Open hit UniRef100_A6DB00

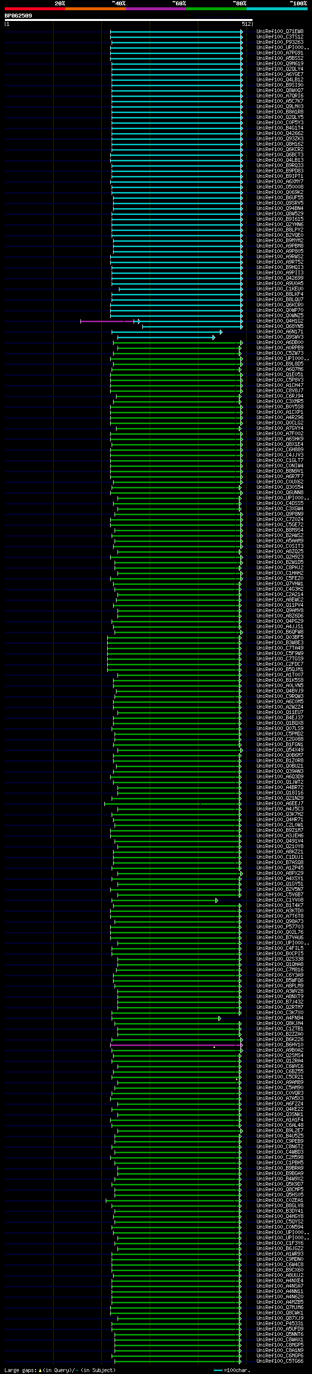click(280, 343)
